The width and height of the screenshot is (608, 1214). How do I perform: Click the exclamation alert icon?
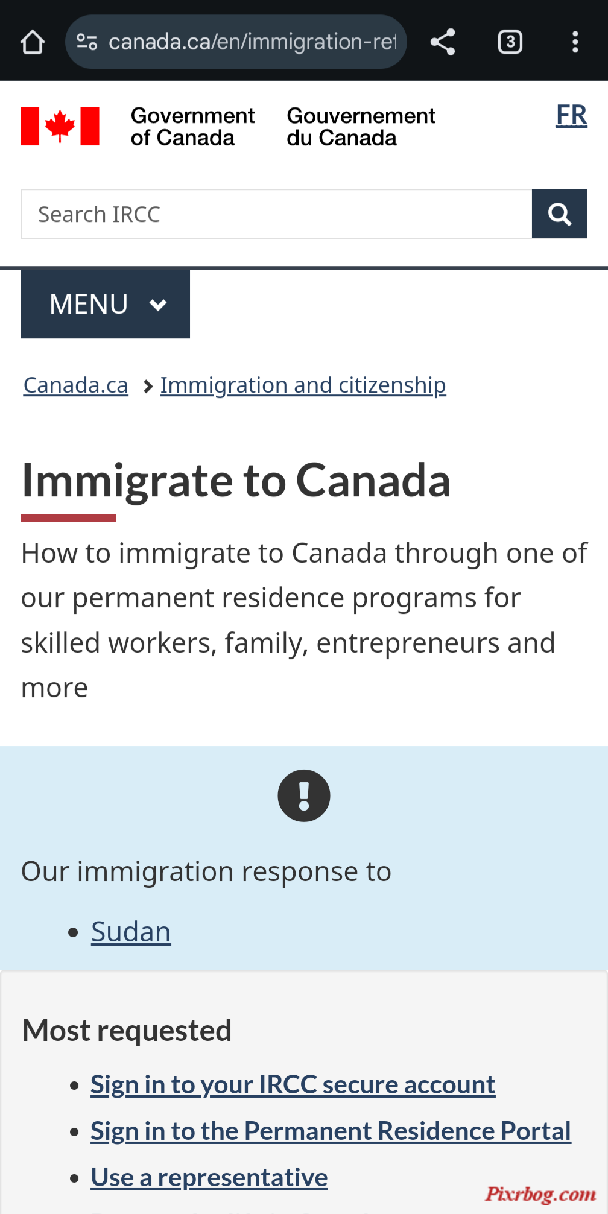pos(304,795)
